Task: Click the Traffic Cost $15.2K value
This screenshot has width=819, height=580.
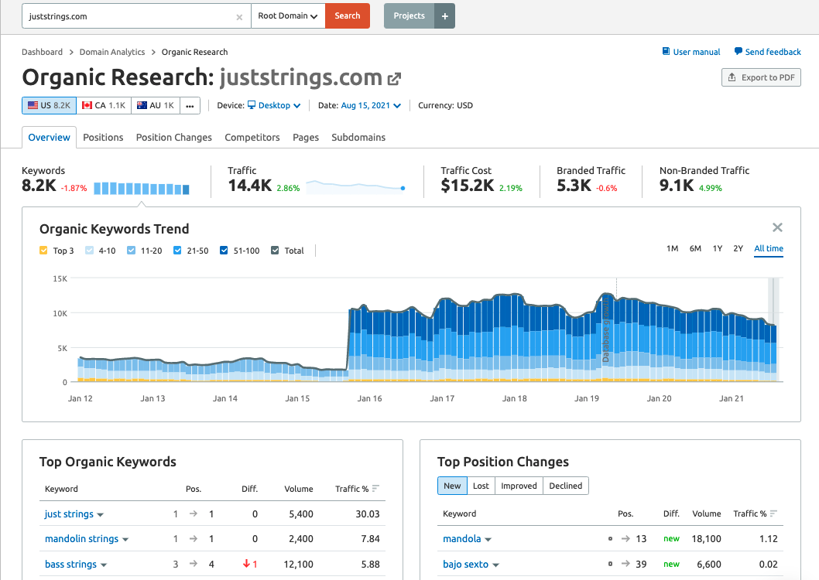Action: point(467,185)
